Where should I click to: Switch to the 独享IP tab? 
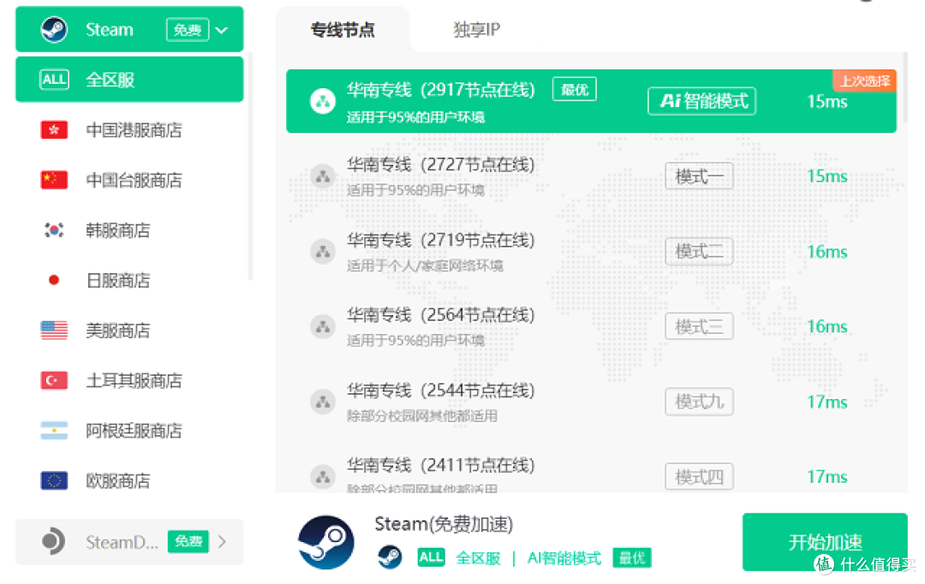pos(476,28)
